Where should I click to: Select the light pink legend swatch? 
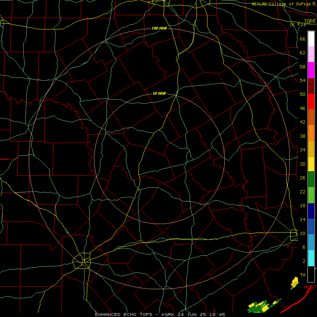click(311, 54)
